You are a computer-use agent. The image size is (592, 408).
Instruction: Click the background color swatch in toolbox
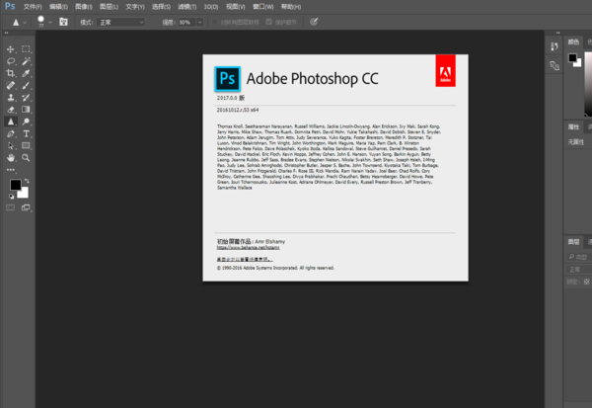coord(25,195)
